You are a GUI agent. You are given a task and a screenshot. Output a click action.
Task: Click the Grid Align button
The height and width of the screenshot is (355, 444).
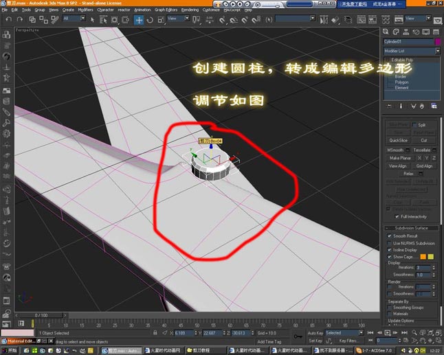(x=424, y=166)
